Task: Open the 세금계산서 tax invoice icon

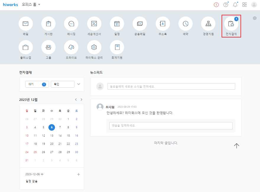Action: click(x=94, y=24)
